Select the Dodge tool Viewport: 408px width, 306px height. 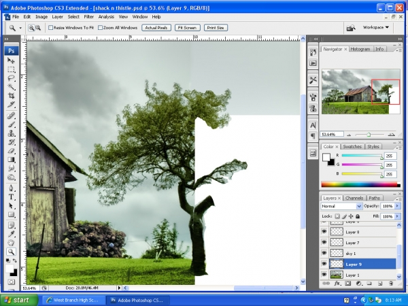pos(11,177)
